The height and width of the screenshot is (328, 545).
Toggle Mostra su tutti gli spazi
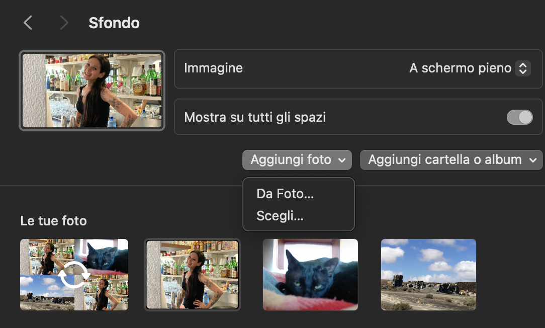520,117
